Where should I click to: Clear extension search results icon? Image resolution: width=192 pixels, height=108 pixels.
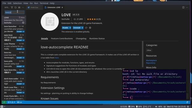pos(19,7)
